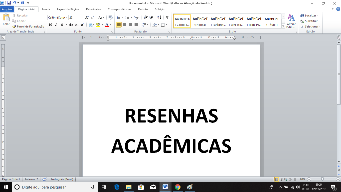Image resolution: width=341 pixels, height=192 pixels.
Task: Click the Substituir button
Action: (309, 21)
